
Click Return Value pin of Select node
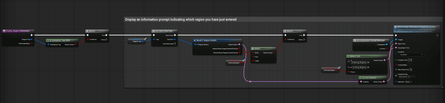(274, 53)
